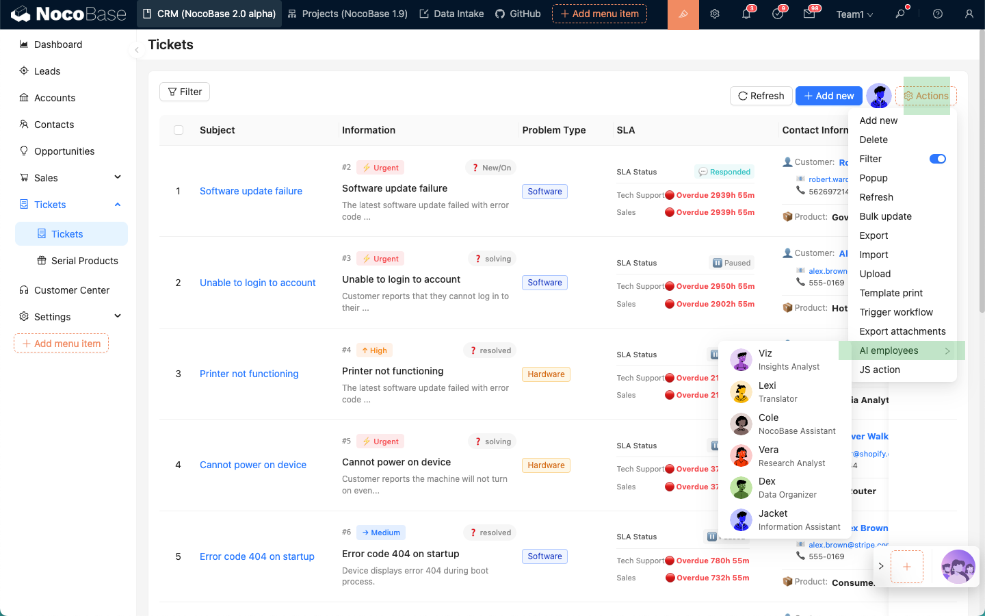Open the user profile icon
The width and height of the screenshot is (985, 616).
point(969,14)
